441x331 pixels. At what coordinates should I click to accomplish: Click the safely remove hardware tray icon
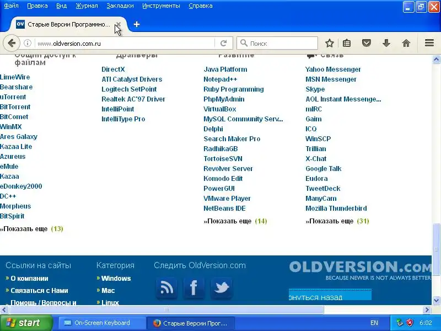(x=400, y=323)
